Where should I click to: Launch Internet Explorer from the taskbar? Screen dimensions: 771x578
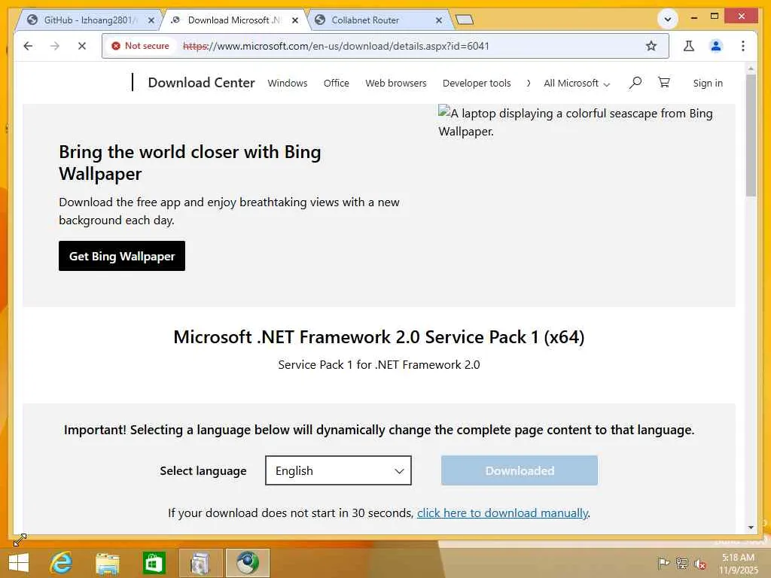point(61,563)
